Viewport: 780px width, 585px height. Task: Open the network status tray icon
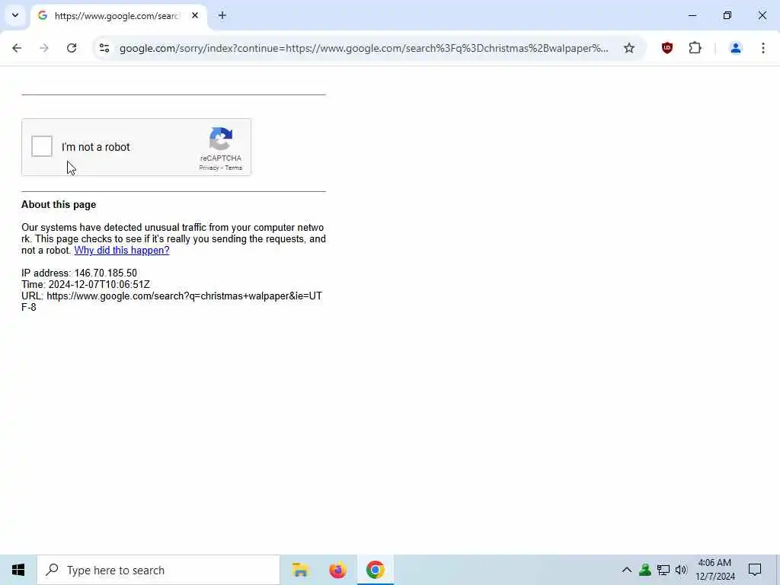tap(663, 570)
